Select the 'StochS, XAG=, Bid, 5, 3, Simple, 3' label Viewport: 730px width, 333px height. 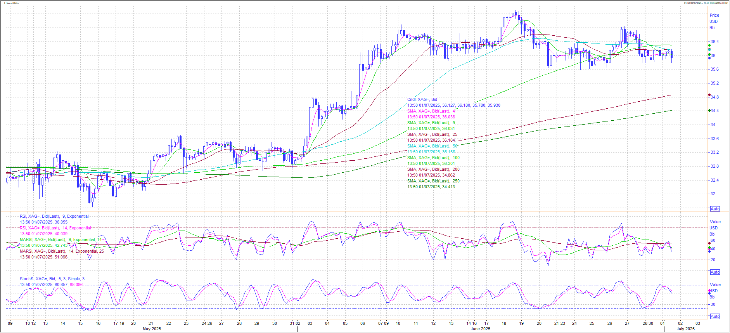[52, 279]
